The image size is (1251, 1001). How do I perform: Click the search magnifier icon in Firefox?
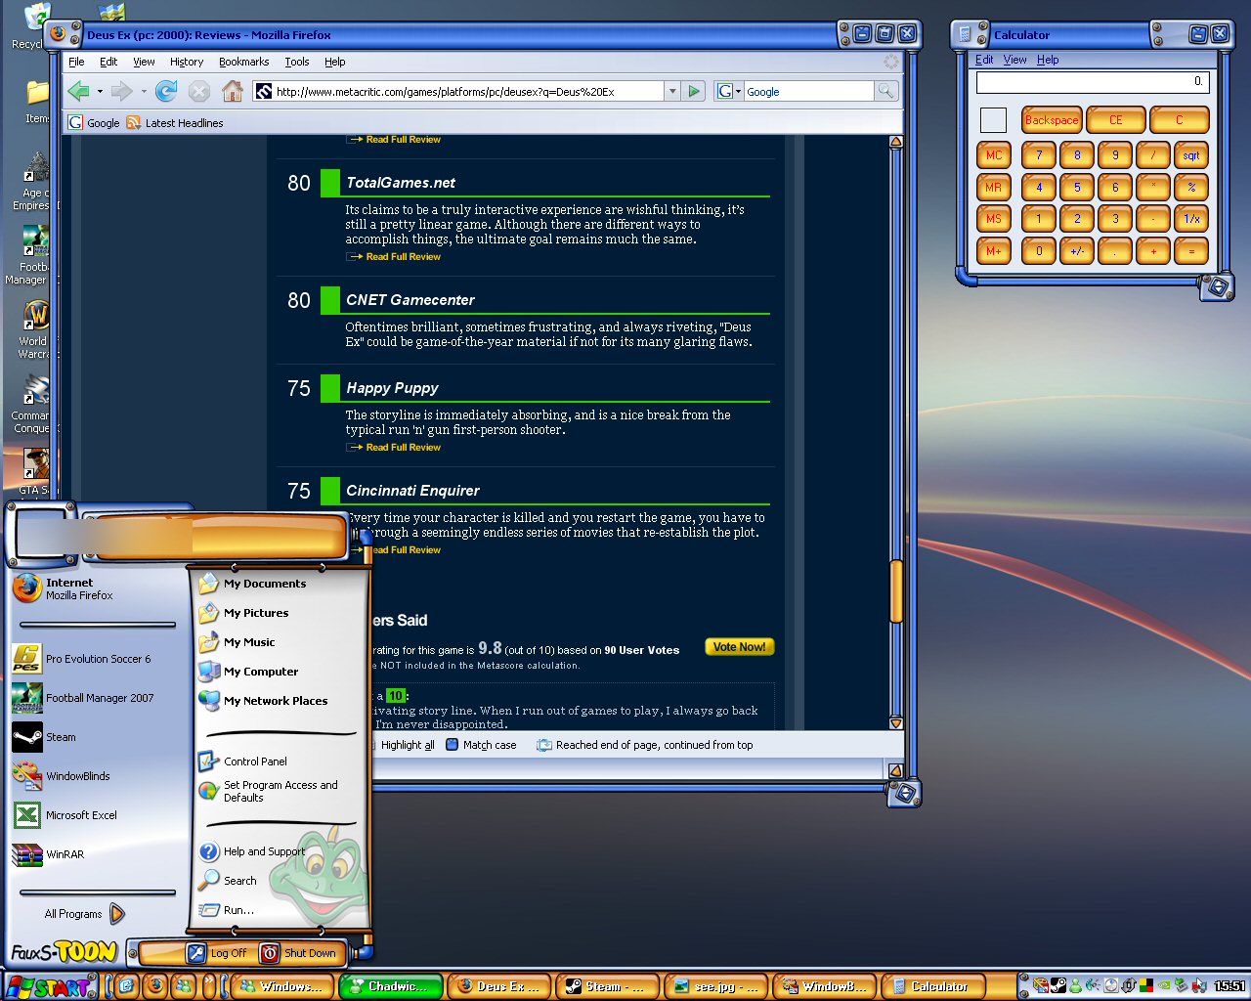[x=885, y=91]
